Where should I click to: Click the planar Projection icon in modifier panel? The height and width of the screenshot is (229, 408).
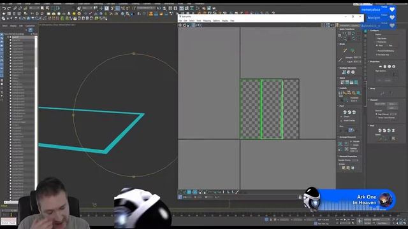[380, 66]
